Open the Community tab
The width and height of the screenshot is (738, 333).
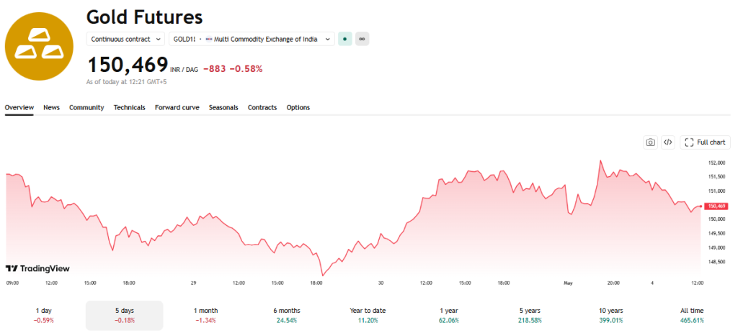click(x=86, y=108)
